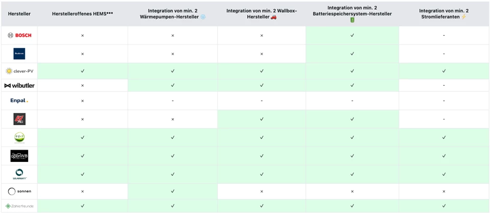490x213 pixels.
Task: Click the snowflake icon beside Wärmepumpen-Hersteller
Action: coord(203,17)
